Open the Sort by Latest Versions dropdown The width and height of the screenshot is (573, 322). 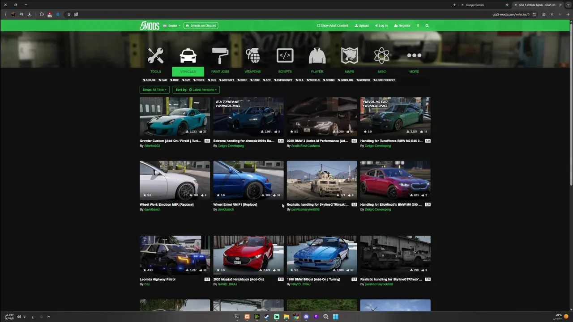[x=196, y=89]
